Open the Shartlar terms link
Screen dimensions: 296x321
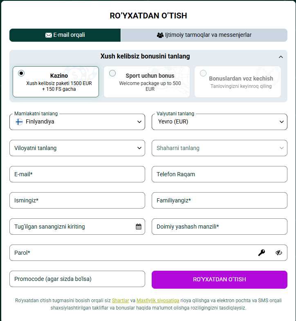[120, 301]
